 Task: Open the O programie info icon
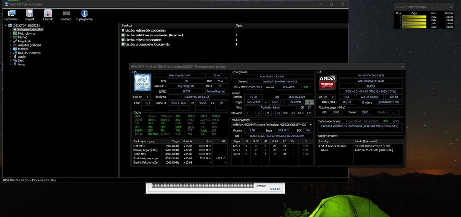click(84, 13)
